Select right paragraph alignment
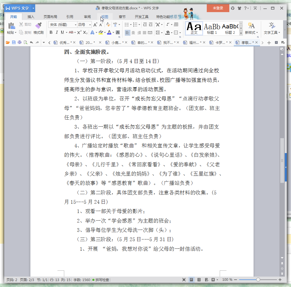This screenshot has height=287, width=291. (139, 33)
